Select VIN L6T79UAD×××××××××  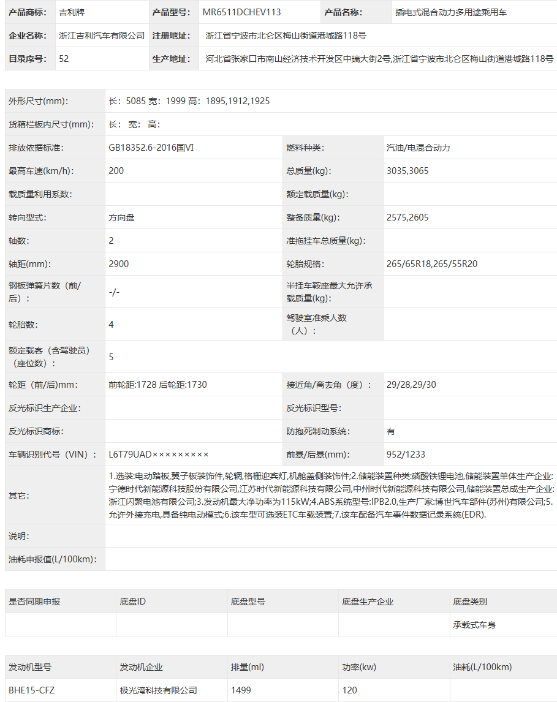pos(159,455)
